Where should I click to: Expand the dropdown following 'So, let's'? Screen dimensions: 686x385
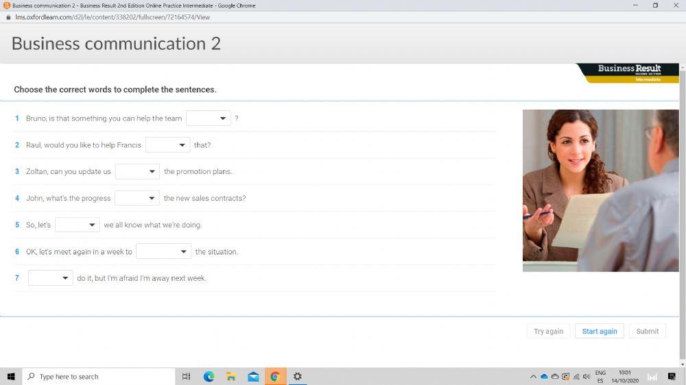click(78, 225)
